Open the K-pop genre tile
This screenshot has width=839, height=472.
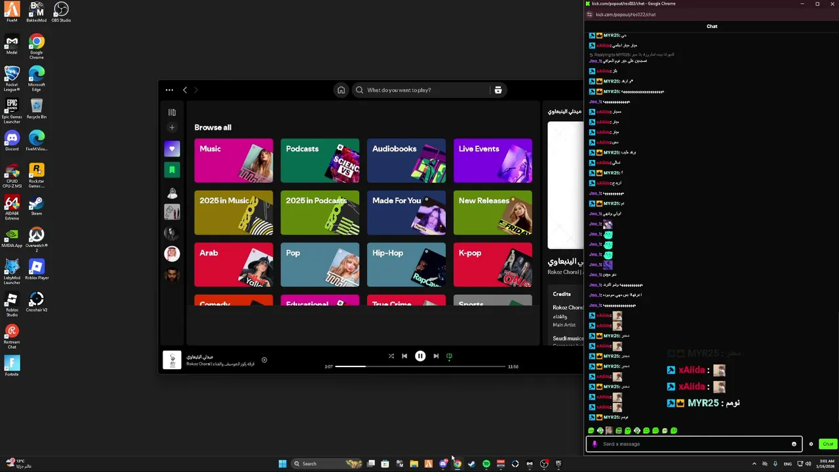(x=493, y=265)
